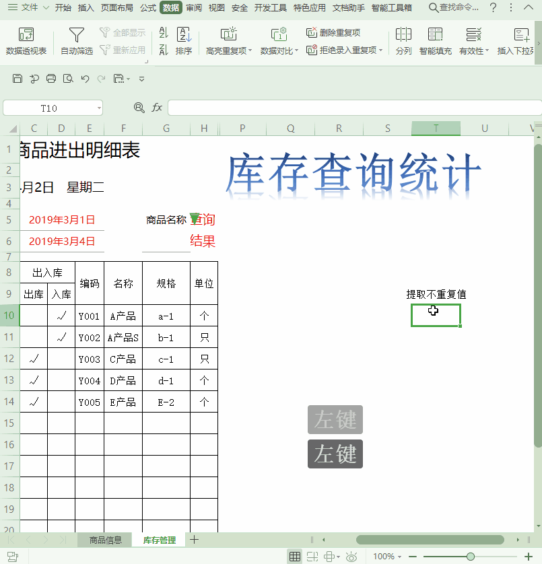Viewport: 542px width, 564px height.
Task: Switch to Page Break Preview view icon
Action: point(312,557)
